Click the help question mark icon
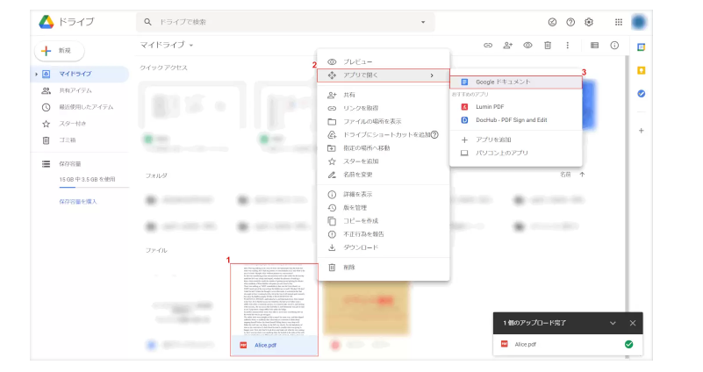The height and width of the screenshot is (372, 703). pos(570,22)
